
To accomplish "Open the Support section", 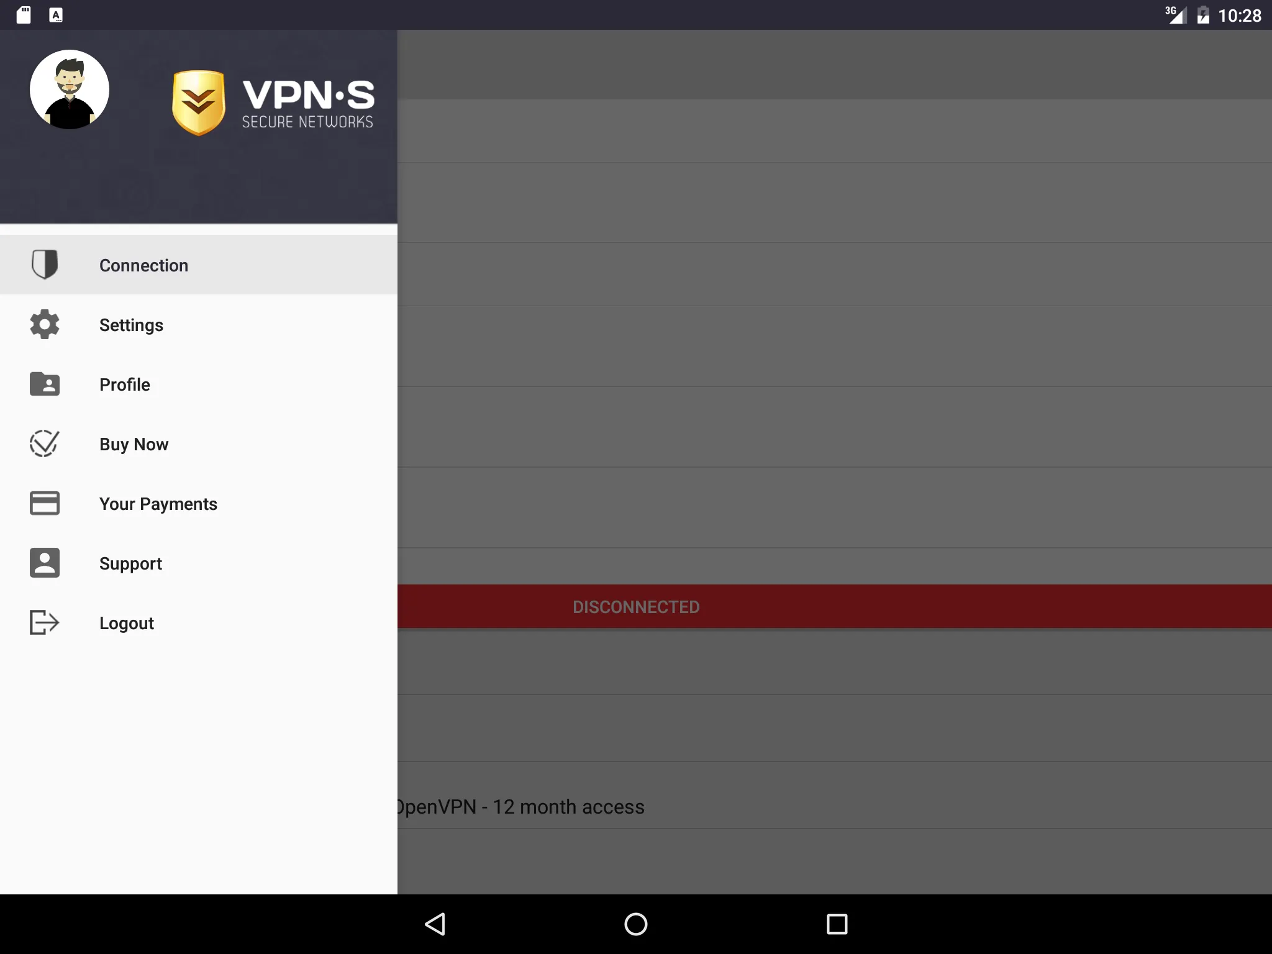I will (x=130, y=562).
